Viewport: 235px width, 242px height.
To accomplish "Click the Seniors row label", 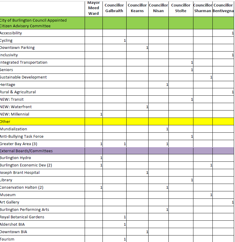I will pos(6,70).
